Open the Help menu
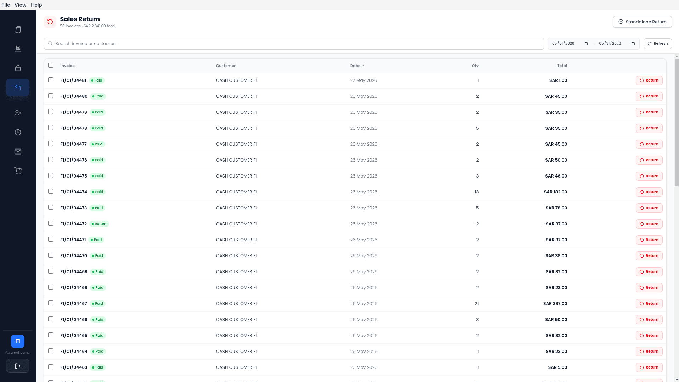The image size is (679, 382). 36,5
